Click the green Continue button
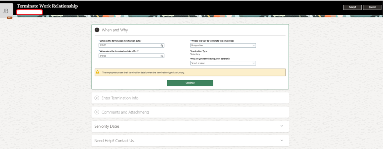The width and height of the screenshot is (383, 149). (x=190, y=83)
